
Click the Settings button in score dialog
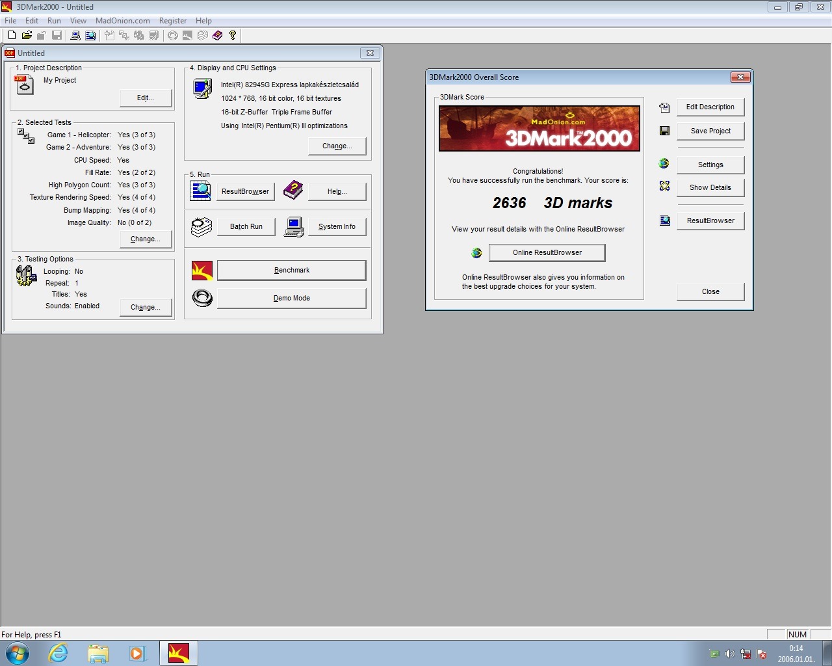coord(710,165)
